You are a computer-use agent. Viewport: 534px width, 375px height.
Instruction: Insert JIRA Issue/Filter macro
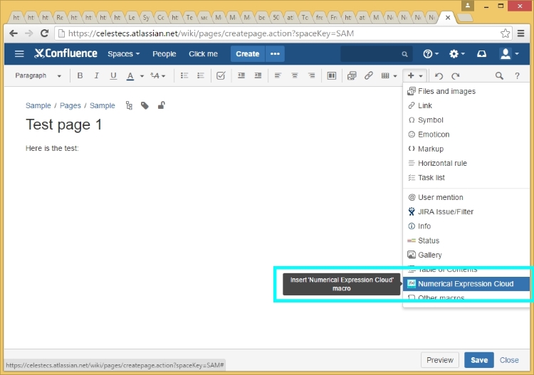pos(466,211)
